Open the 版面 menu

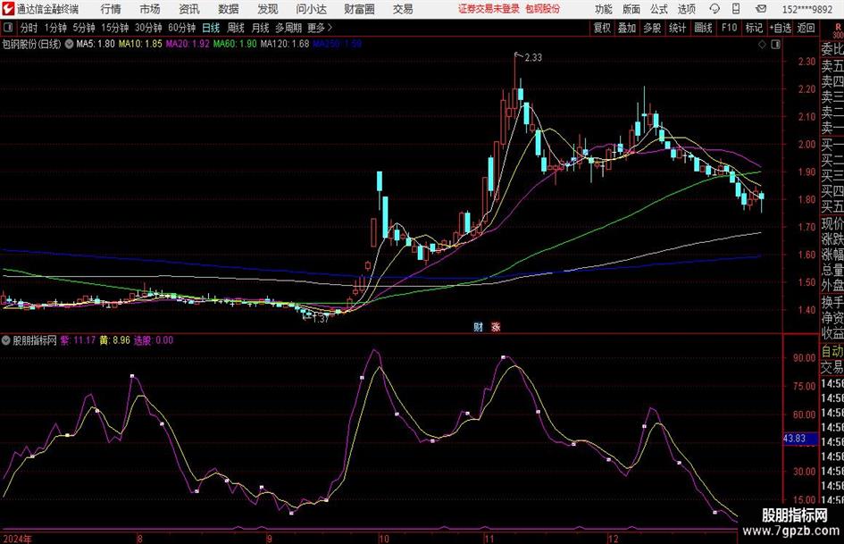coord(631,9)
